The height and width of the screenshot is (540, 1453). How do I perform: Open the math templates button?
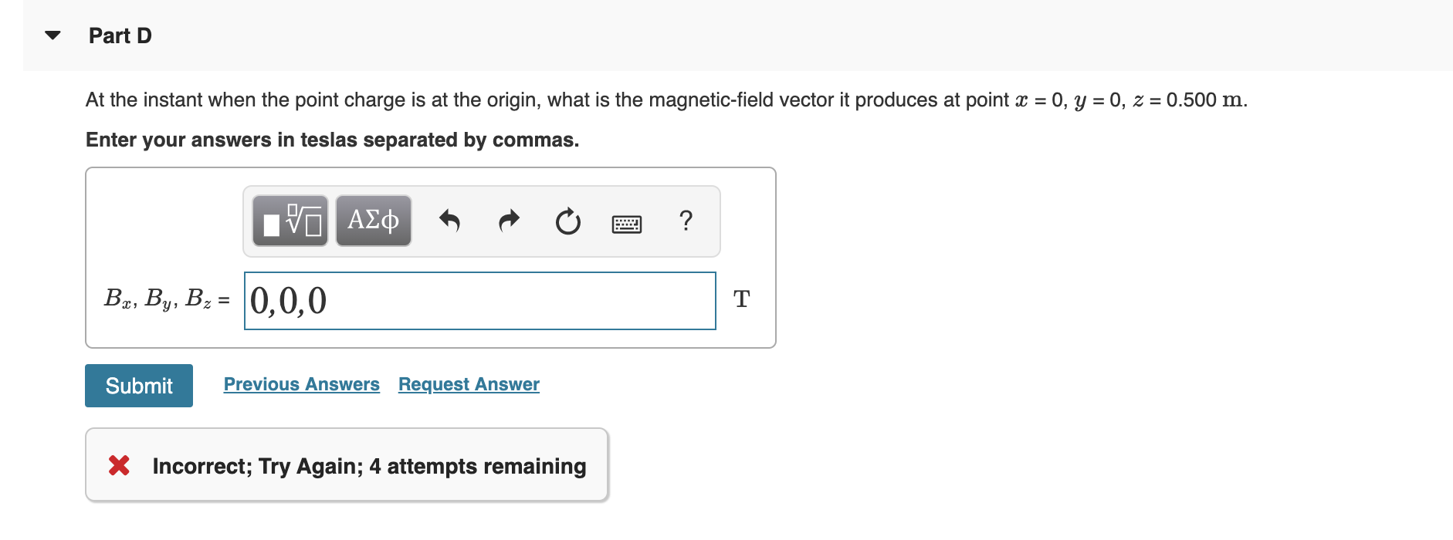coord(290,221)
